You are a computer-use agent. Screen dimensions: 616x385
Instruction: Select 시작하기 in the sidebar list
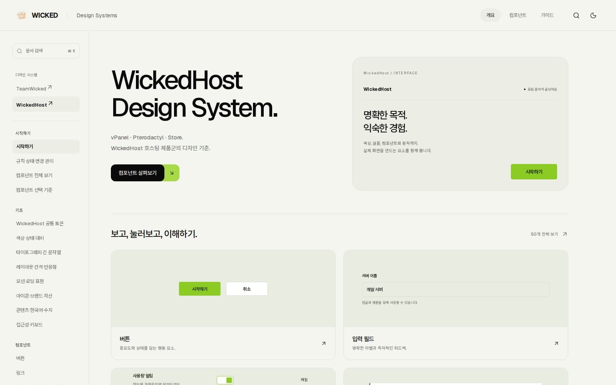pyautogui.click(x=46, y=147)
